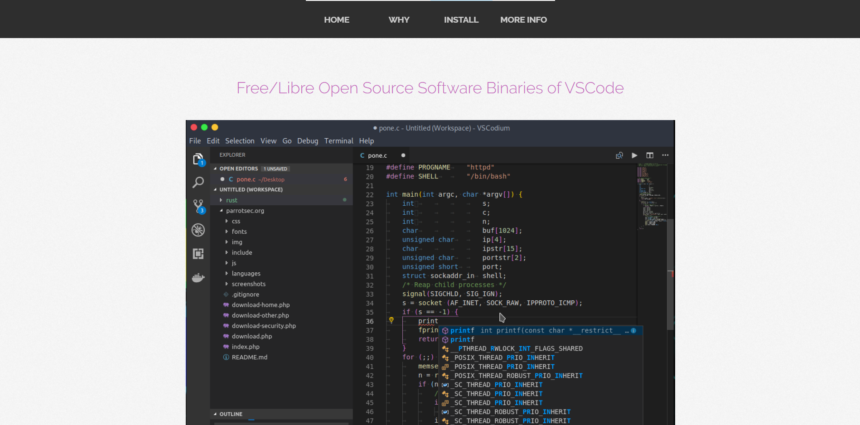Expand the screenshots folder

tap(248, 284)
